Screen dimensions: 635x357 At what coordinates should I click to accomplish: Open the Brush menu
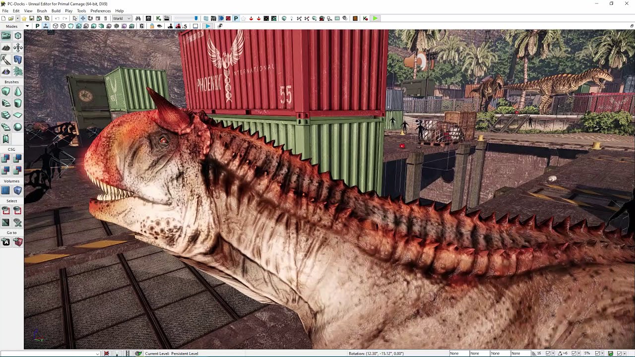click(x=42, y=10)
